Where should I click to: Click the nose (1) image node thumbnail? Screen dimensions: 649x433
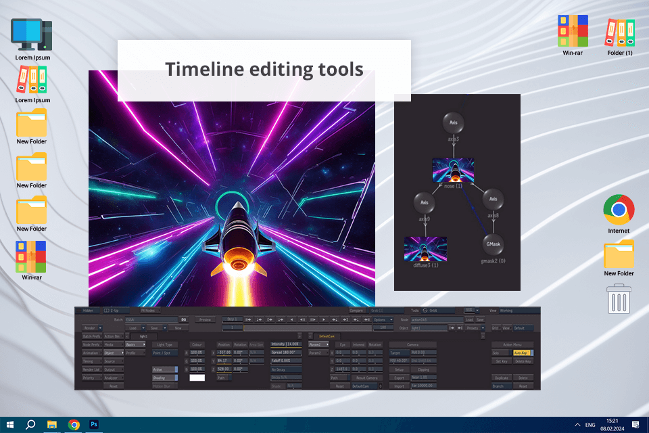tap(453, 170)
